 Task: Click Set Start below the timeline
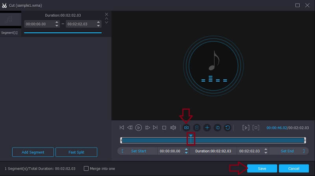139,151
